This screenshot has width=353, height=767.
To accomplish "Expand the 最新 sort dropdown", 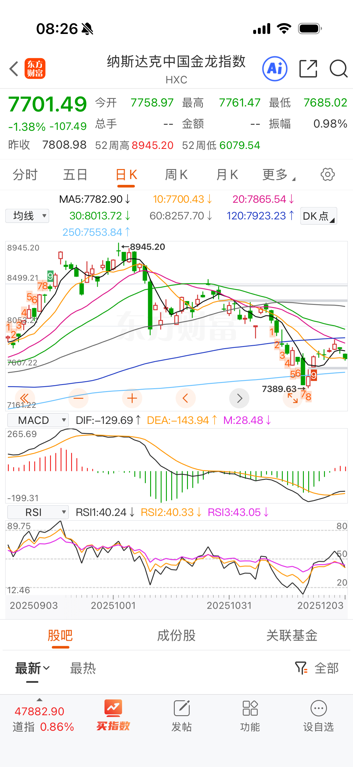I will 32,668.
